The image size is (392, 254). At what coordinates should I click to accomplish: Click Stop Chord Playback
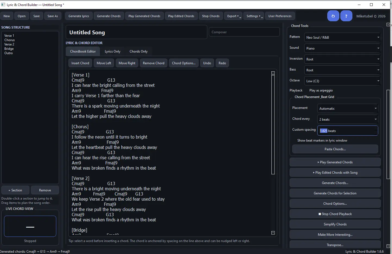pos(335,214)
